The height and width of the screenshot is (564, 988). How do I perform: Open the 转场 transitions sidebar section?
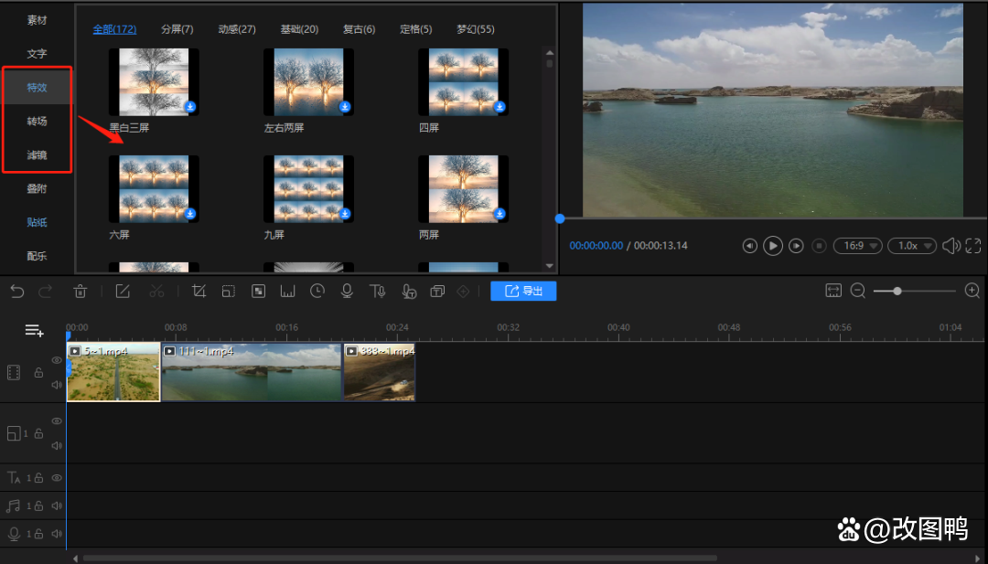pos(37,122)
